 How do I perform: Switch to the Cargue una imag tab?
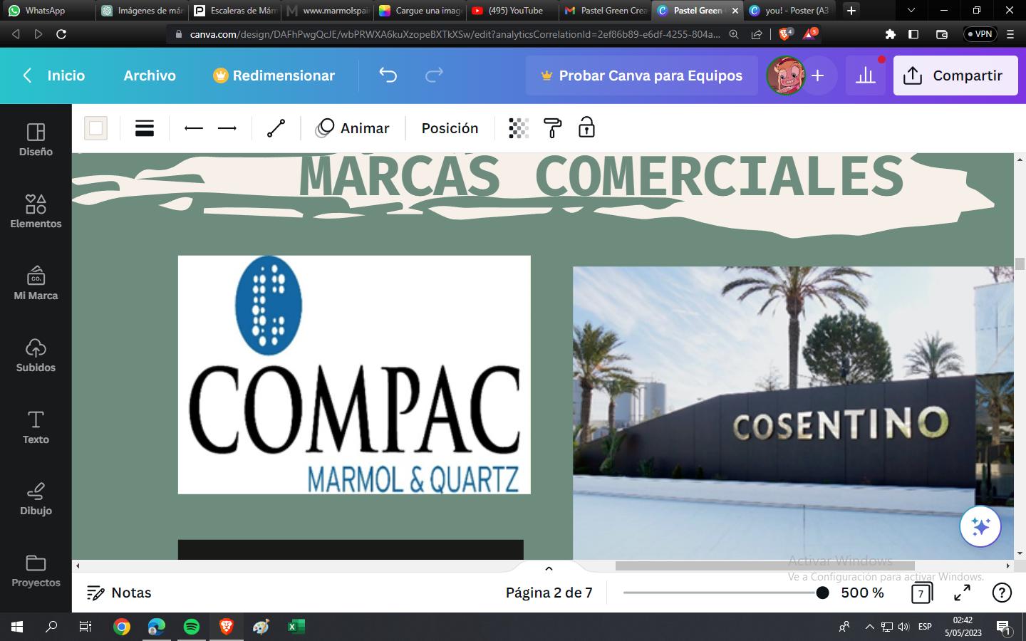click(x=420, y=11)
